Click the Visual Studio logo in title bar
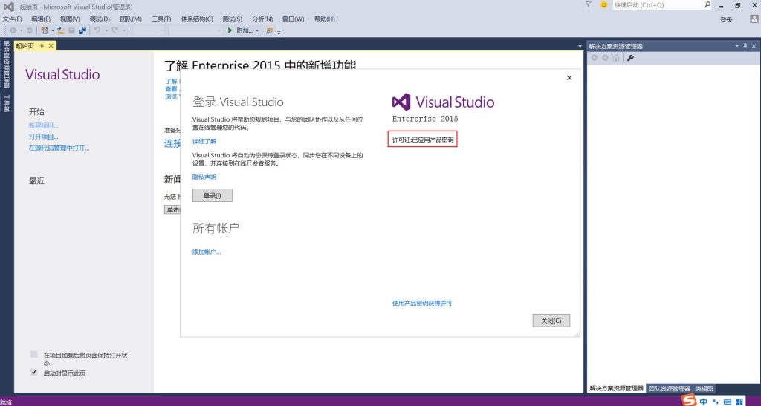Viewport: 761px width, 406px height. pyautogui.click(x=9, y=7)
